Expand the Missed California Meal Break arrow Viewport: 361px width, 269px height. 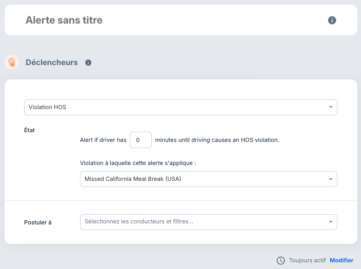330,179
